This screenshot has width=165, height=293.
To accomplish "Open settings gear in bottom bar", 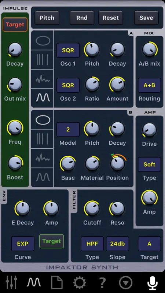I will (80, 282).
